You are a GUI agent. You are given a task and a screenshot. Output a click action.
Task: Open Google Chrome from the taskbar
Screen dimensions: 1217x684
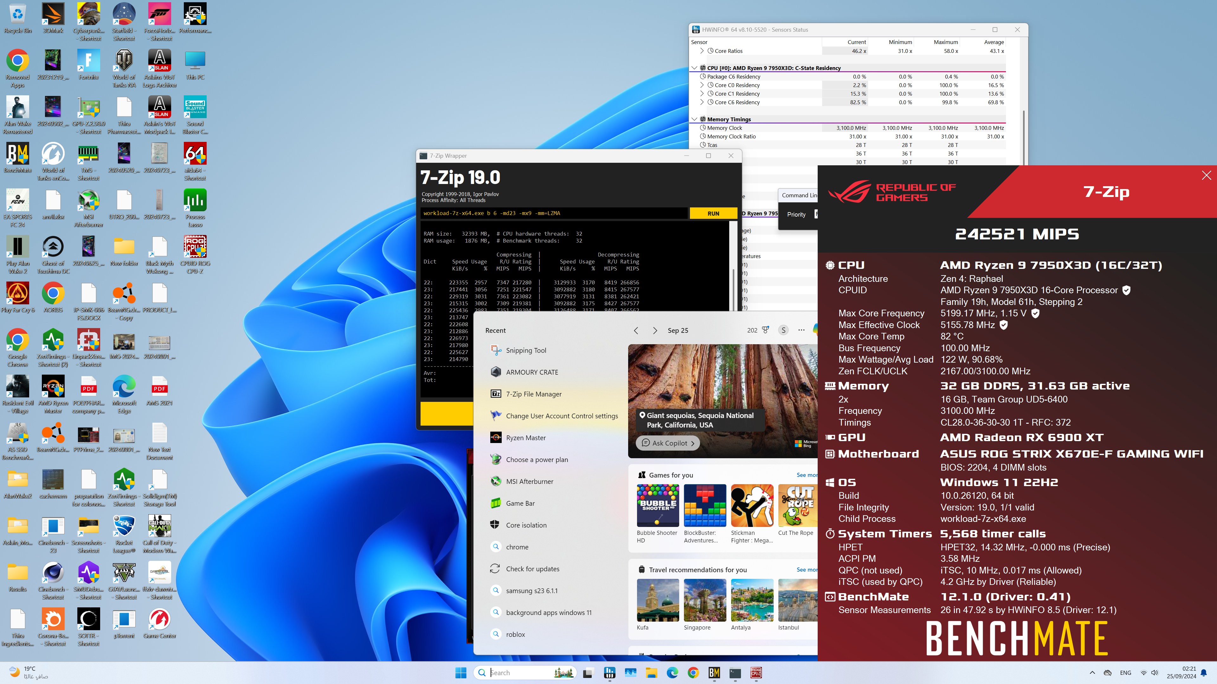[x=693, y=673]
